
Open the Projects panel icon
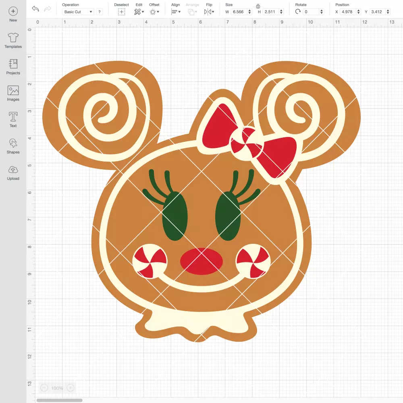[13, 64]
